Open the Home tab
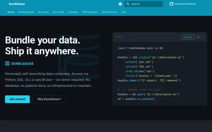Screen dimensions: 212x132 [x=11, y=12]
